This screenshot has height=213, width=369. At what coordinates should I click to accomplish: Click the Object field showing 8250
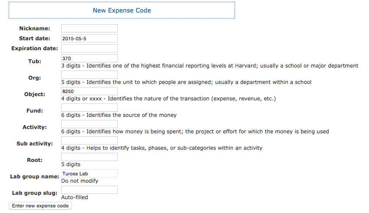click(89, 91)
